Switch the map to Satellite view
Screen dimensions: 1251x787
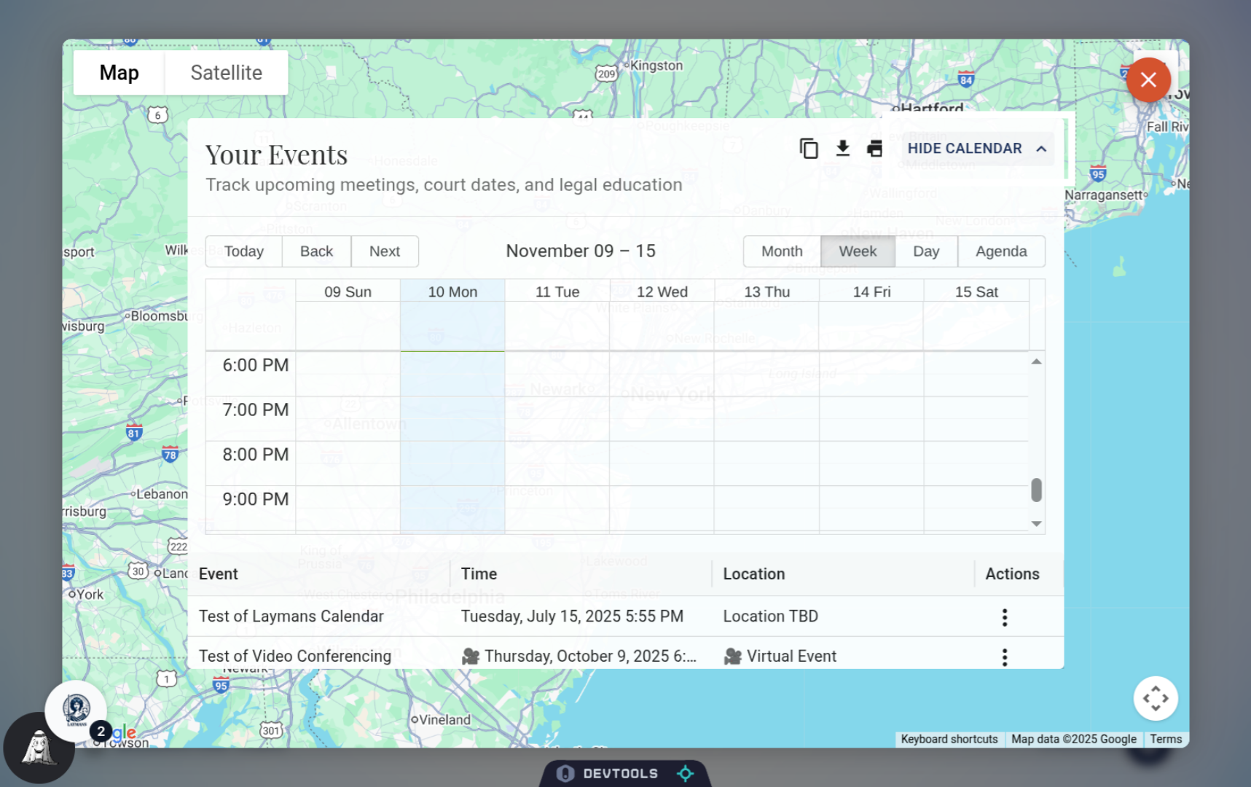click(x=226, y=72)
